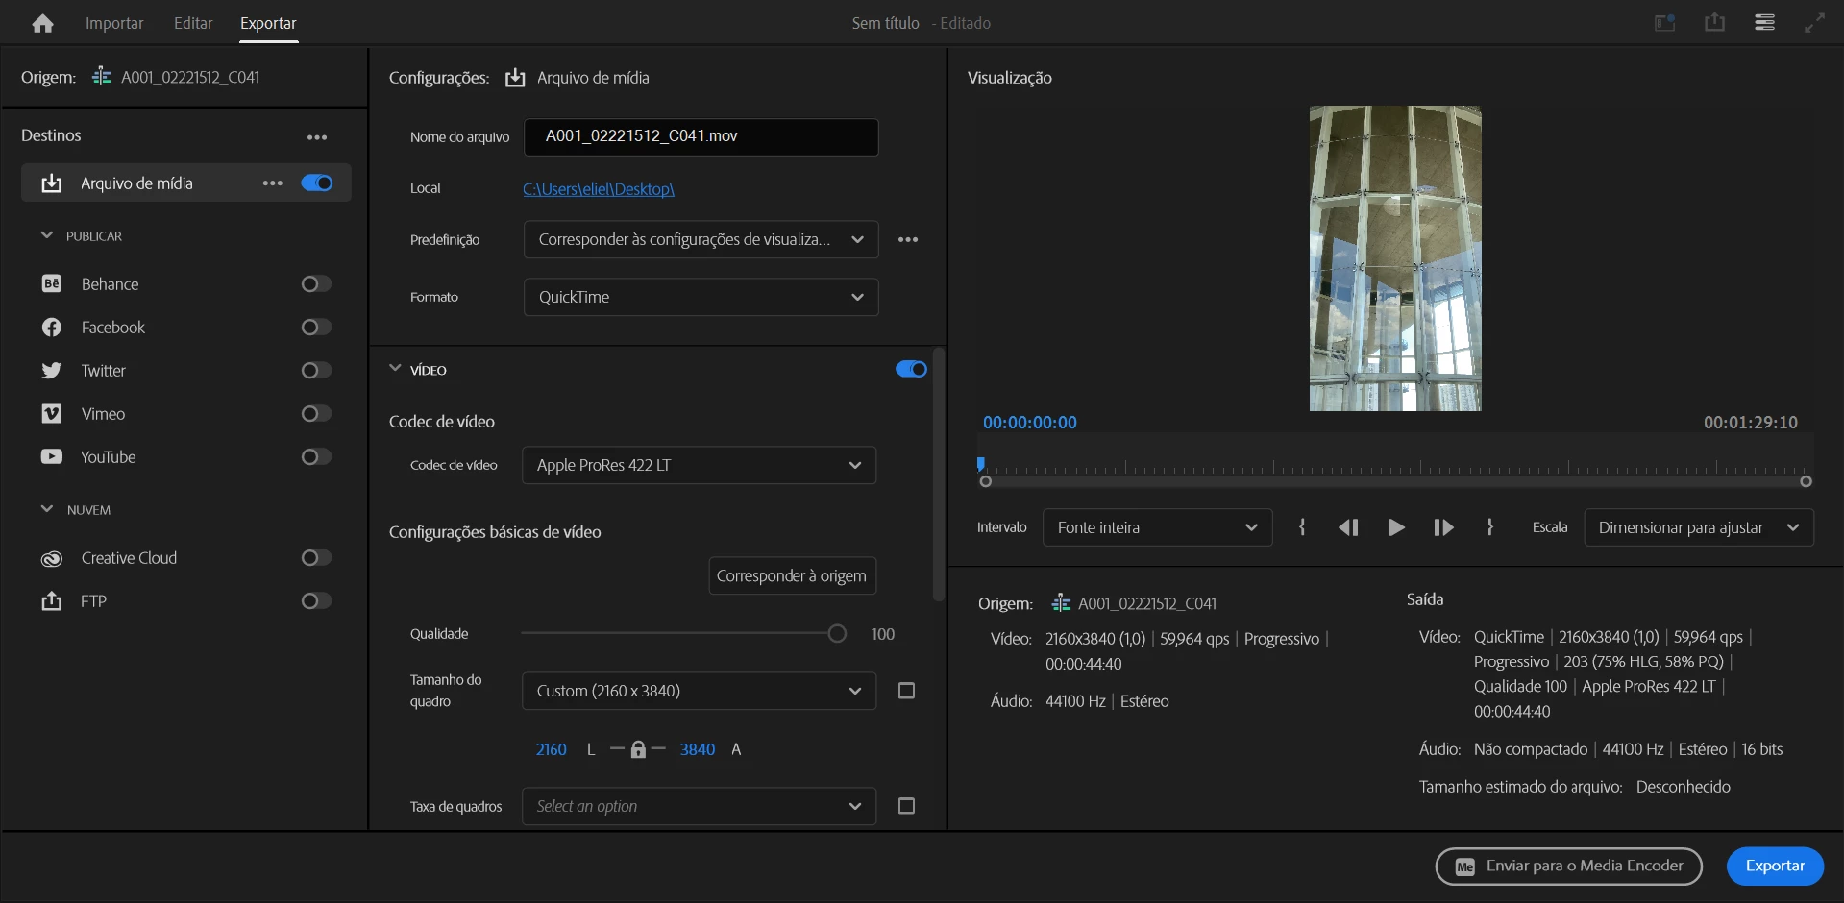
Task: Open the C:\Users\eliel\Desktop\ location link
Action: [x=599, y=189]
